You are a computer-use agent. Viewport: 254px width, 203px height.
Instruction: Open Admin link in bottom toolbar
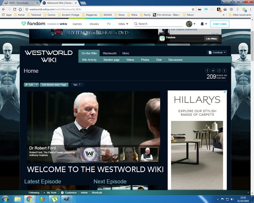coord(84,193)
